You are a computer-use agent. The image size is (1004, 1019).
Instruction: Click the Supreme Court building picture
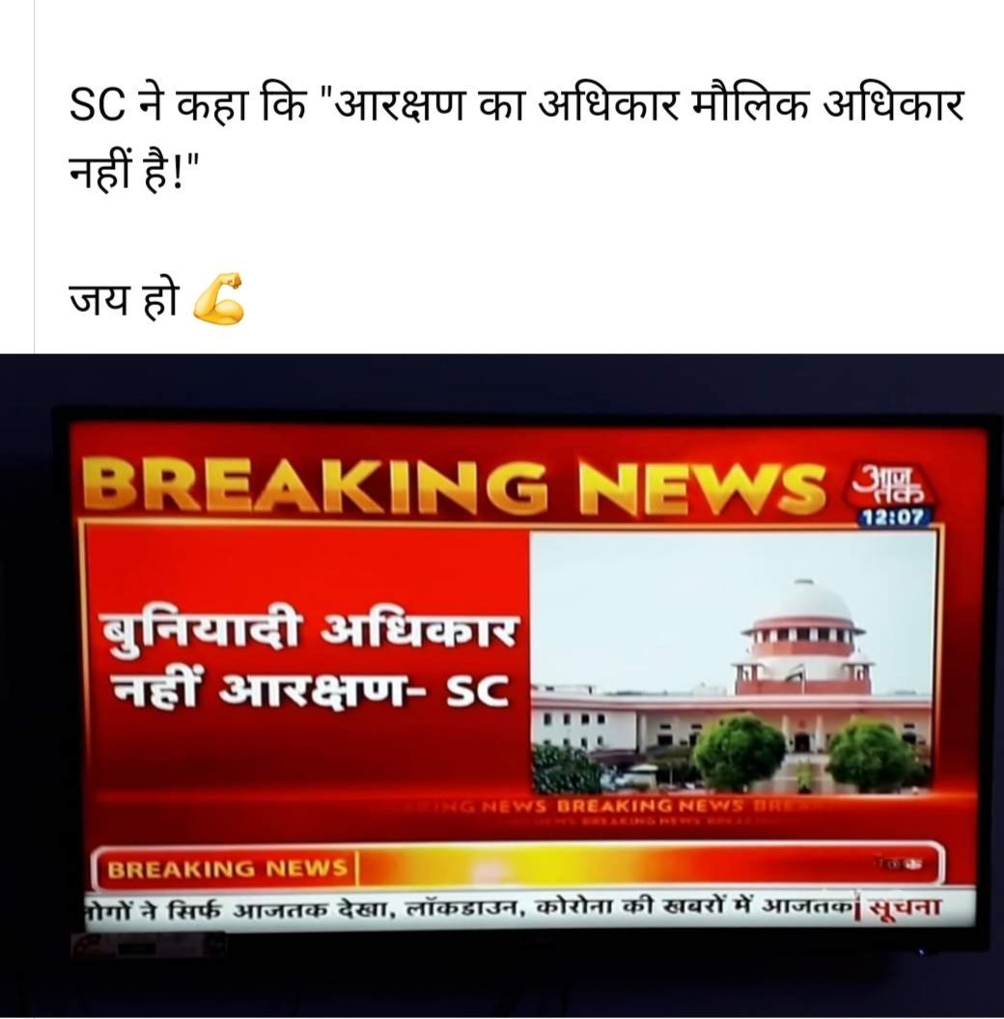pos(732,662)
